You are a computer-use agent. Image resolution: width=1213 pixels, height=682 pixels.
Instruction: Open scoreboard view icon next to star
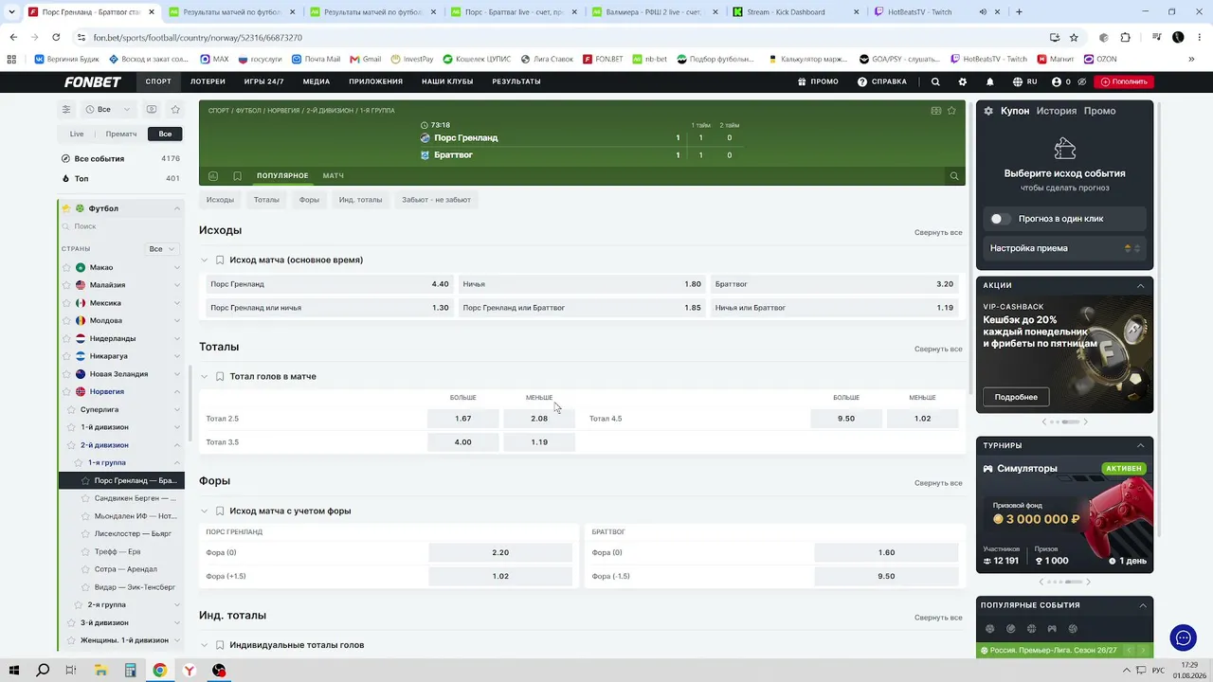pos(936,111)
